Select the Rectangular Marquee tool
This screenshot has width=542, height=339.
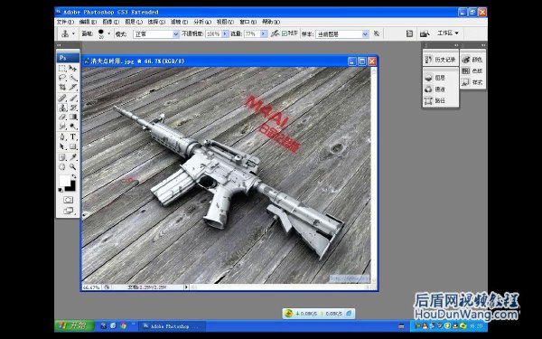(62, 68)
